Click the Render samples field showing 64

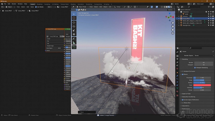[x=203, y=63]
